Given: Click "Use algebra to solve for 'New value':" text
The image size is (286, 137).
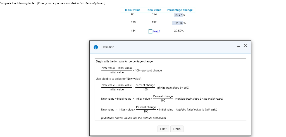Looking at the screenshot, I should coord(119,79).
